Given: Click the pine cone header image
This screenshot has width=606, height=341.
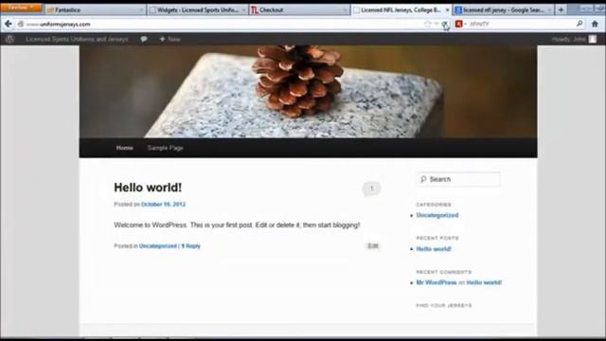Looking at the screenshot, I should 308,91.
